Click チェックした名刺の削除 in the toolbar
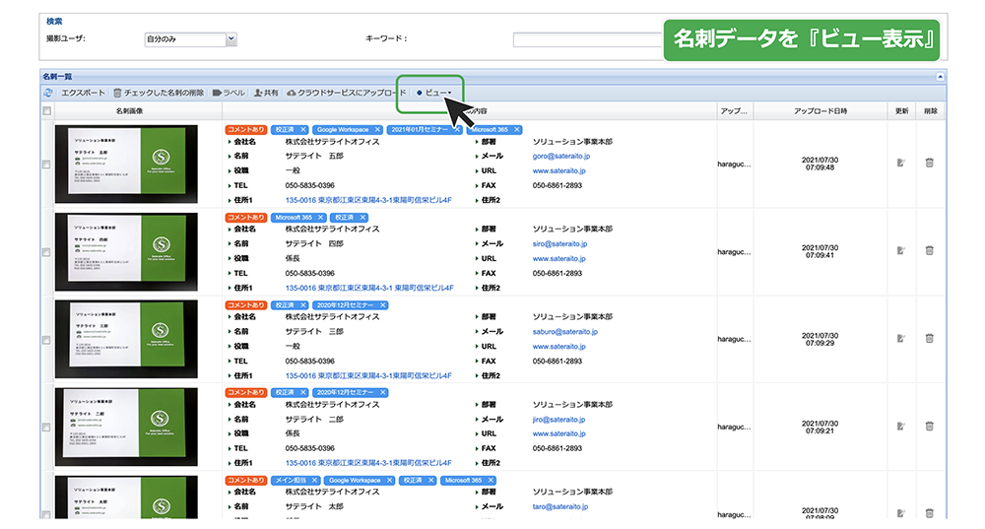This screenshot has width=985, height=529. (x=159, y=93)
